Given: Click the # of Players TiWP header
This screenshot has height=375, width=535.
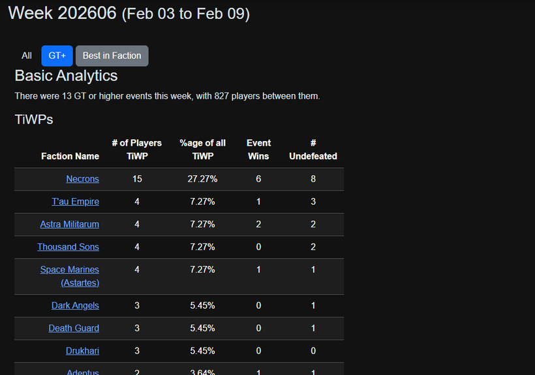Looking at the screenshot, I should (x=137, y=150).
